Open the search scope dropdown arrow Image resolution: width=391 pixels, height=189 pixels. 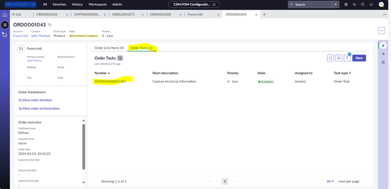click(x=335, y=4)
